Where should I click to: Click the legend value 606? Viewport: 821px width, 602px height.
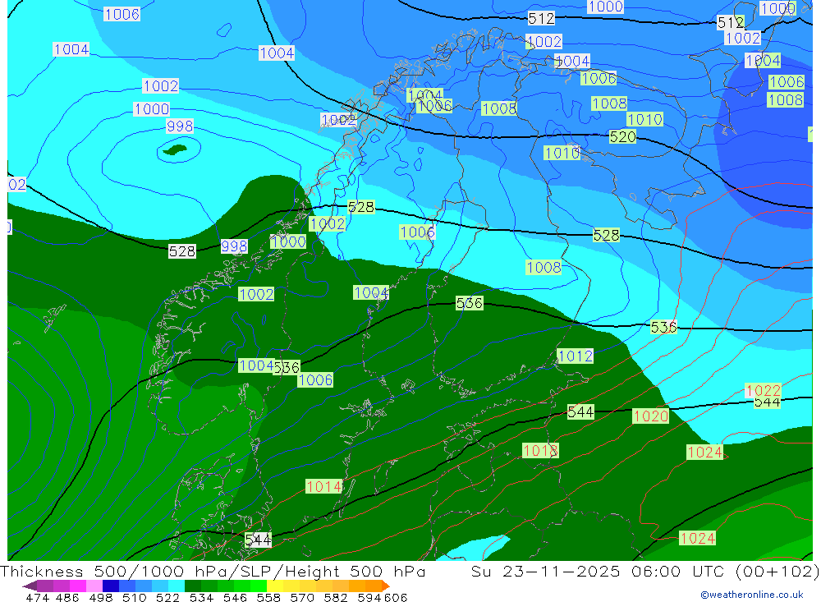[396, 597]
